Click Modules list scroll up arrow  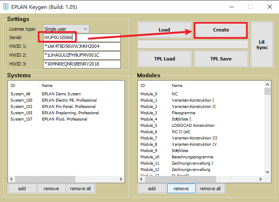pos(267,84)
